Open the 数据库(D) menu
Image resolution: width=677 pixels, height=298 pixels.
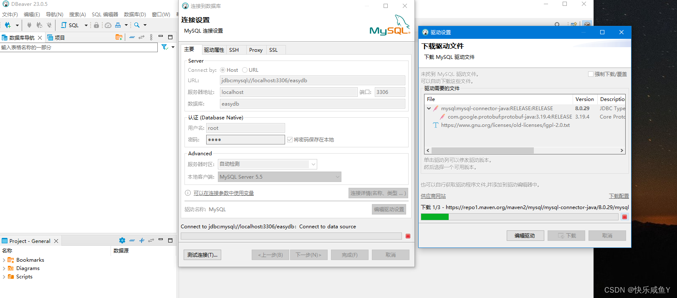[x=135, y=15]
